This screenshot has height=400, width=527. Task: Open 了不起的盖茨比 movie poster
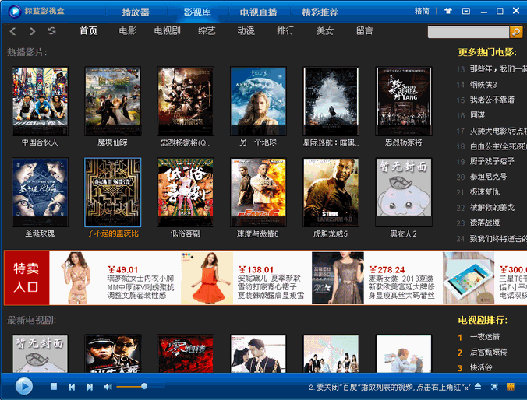tap(112, 192)
